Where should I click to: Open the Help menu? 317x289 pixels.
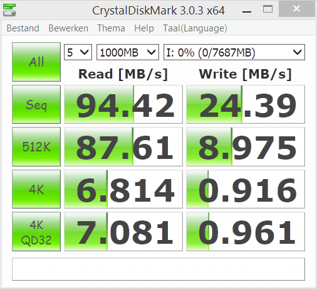[144, 28]
